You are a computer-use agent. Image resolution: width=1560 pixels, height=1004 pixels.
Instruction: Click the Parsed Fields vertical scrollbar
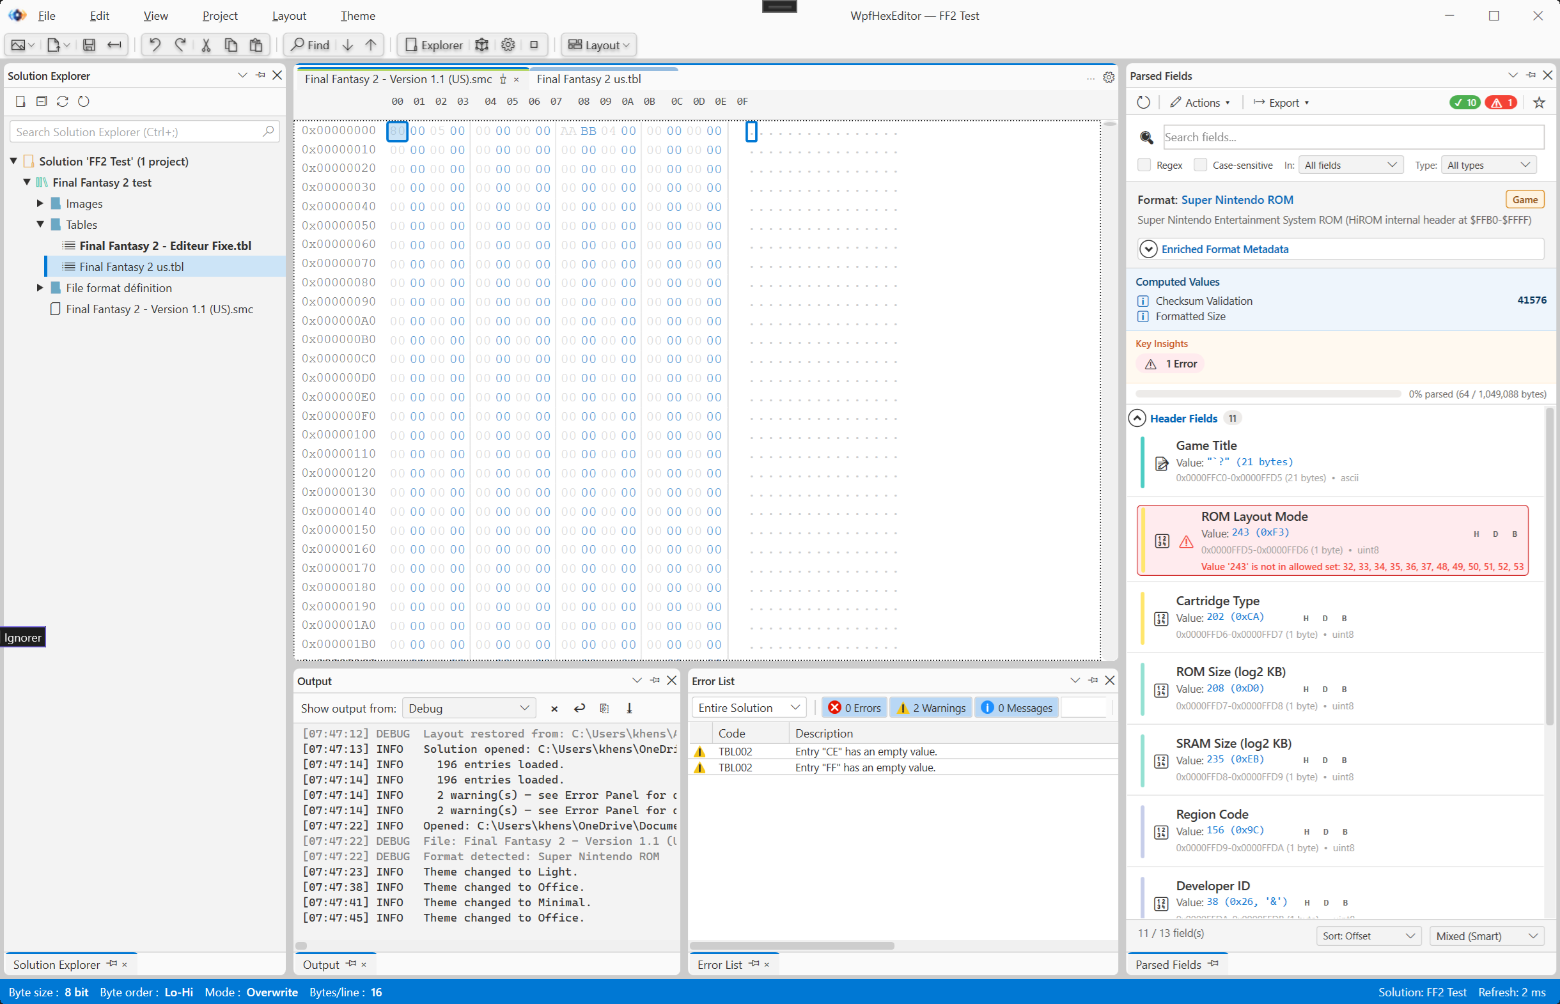click(x=1550, y=566)
